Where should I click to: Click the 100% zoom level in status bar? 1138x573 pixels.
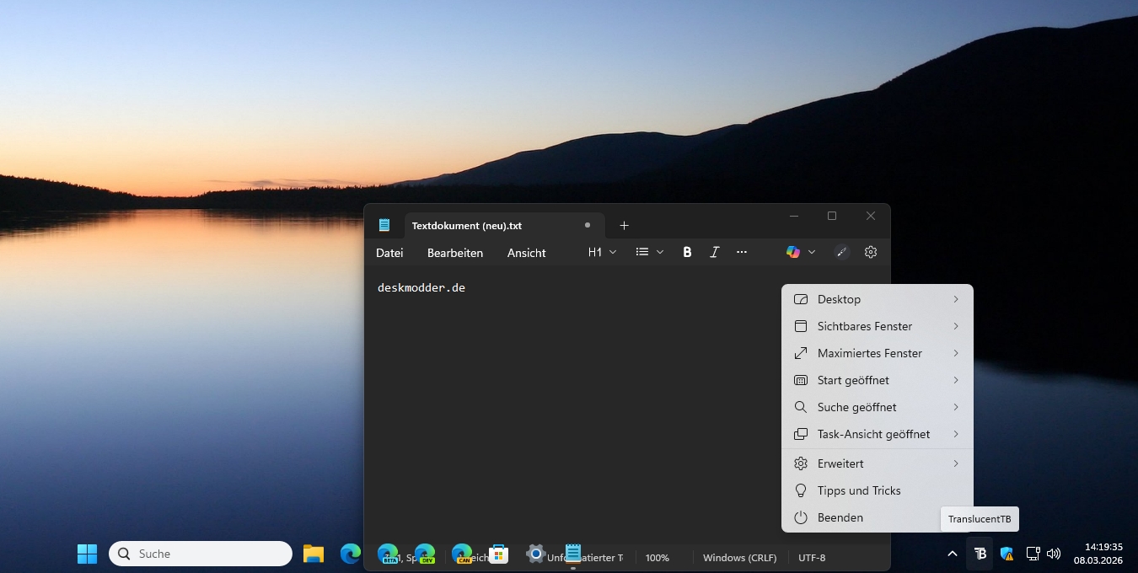coord(658,558)
